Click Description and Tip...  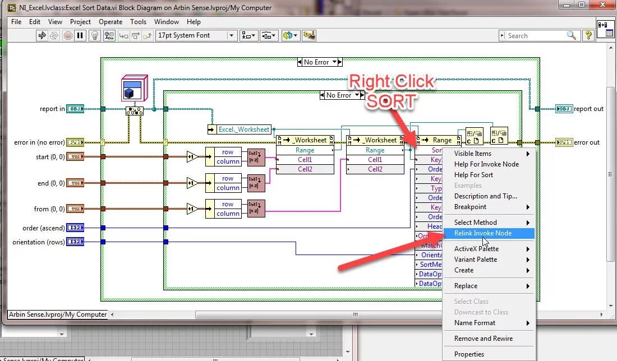[489, 196]
